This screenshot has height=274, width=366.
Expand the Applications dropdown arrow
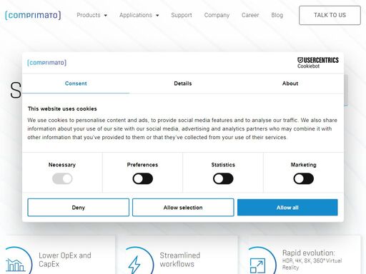157,16
